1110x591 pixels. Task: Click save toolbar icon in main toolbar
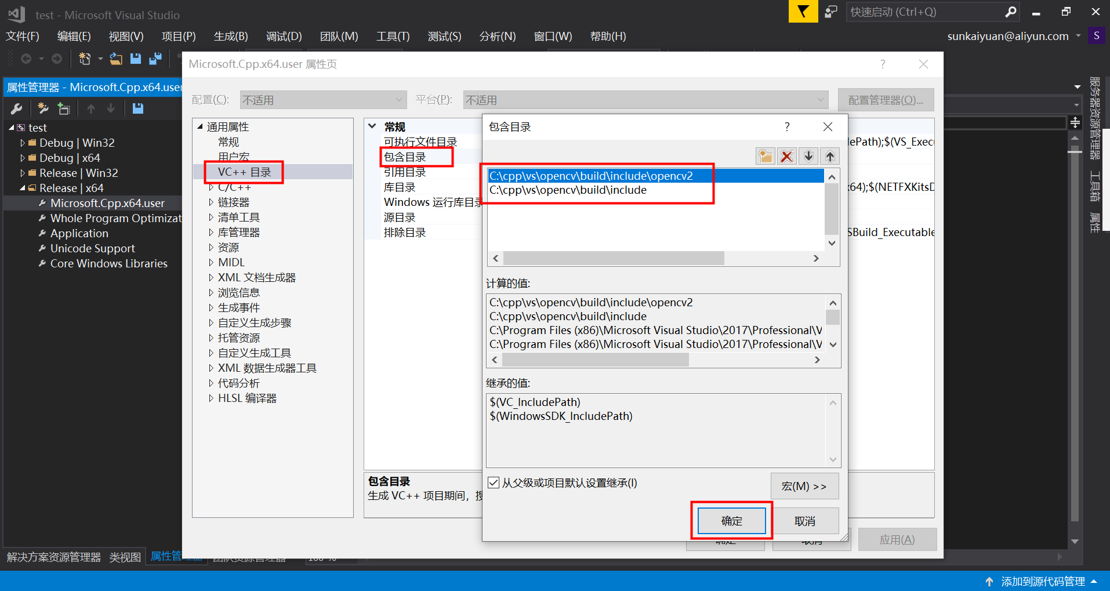pos(136,59)
